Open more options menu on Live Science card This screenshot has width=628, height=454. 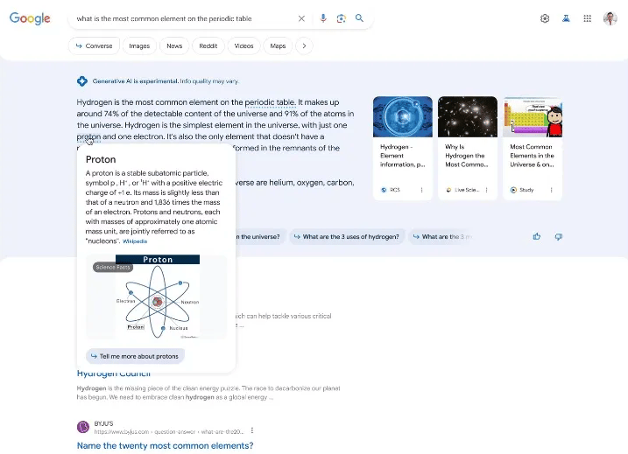487,190
